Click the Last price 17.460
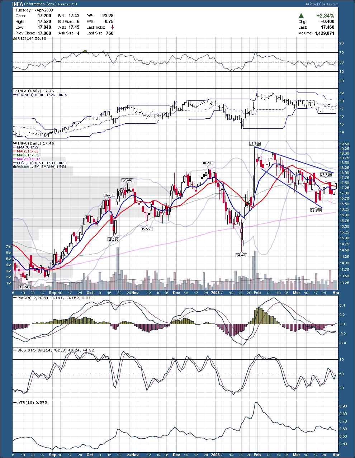This screenshot has width=355, height=458. click(328, 27)
